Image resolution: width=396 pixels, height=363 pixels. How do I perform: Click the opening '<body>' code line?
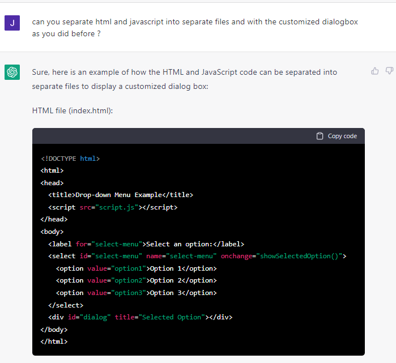(52, 232)
